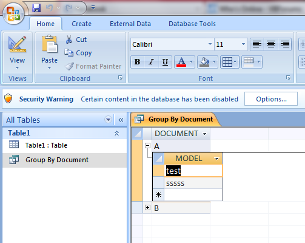305x243 pixels.
Task: Switch to the Home ribbon tab
Action: pos(45,24)
